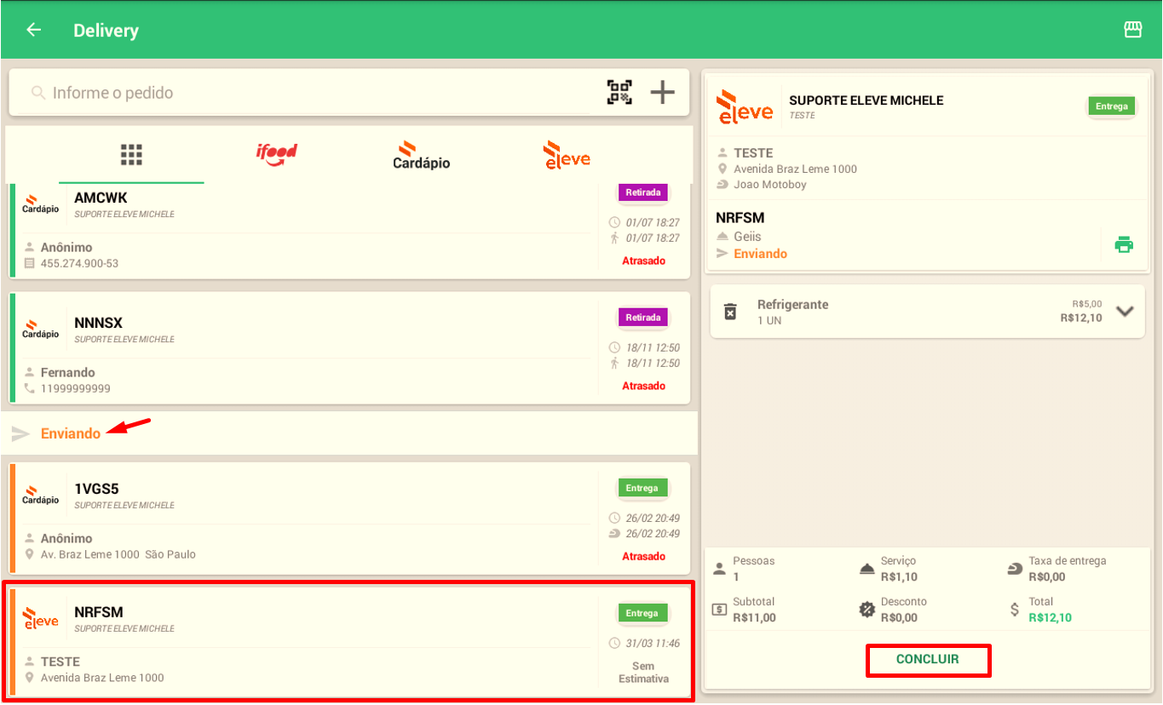Print the order with printer icon
Image resolution: width=1163 pixels, height=705 pixels.
point(1124,245)
